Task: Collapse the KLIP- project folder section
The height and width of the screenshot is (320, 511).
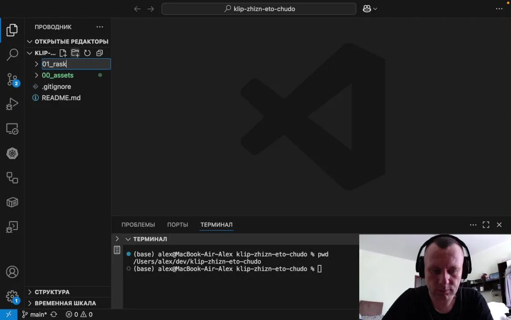Action: coord(29,53)
